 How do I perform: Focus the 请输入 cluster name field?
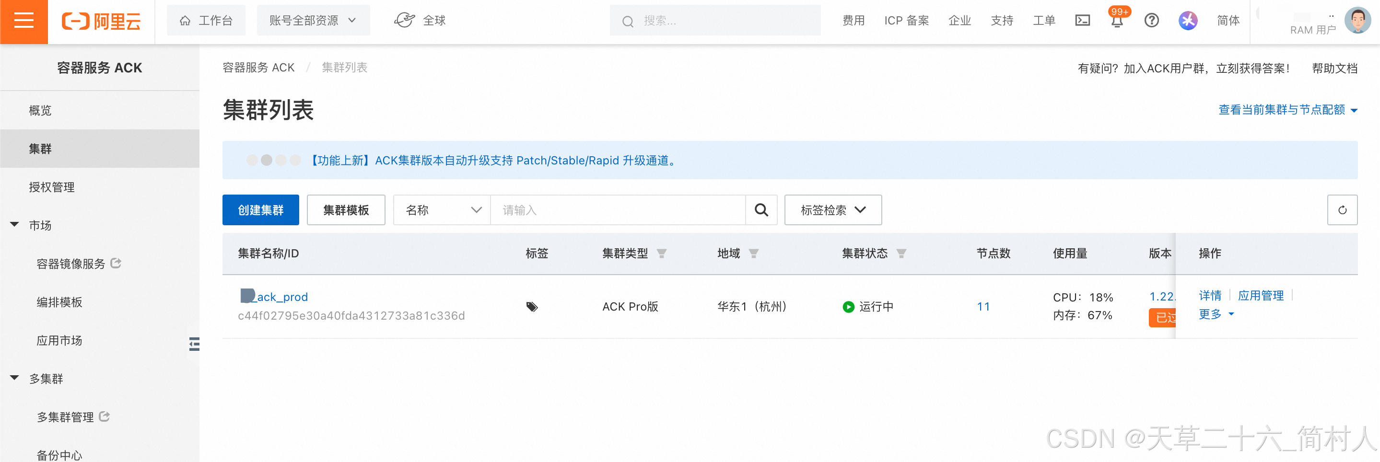(618, 210)
